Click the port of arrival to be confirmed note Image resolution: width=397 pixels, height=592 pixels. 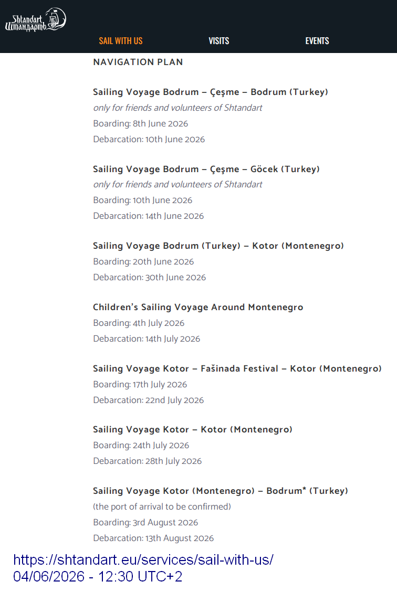point(162,506)
